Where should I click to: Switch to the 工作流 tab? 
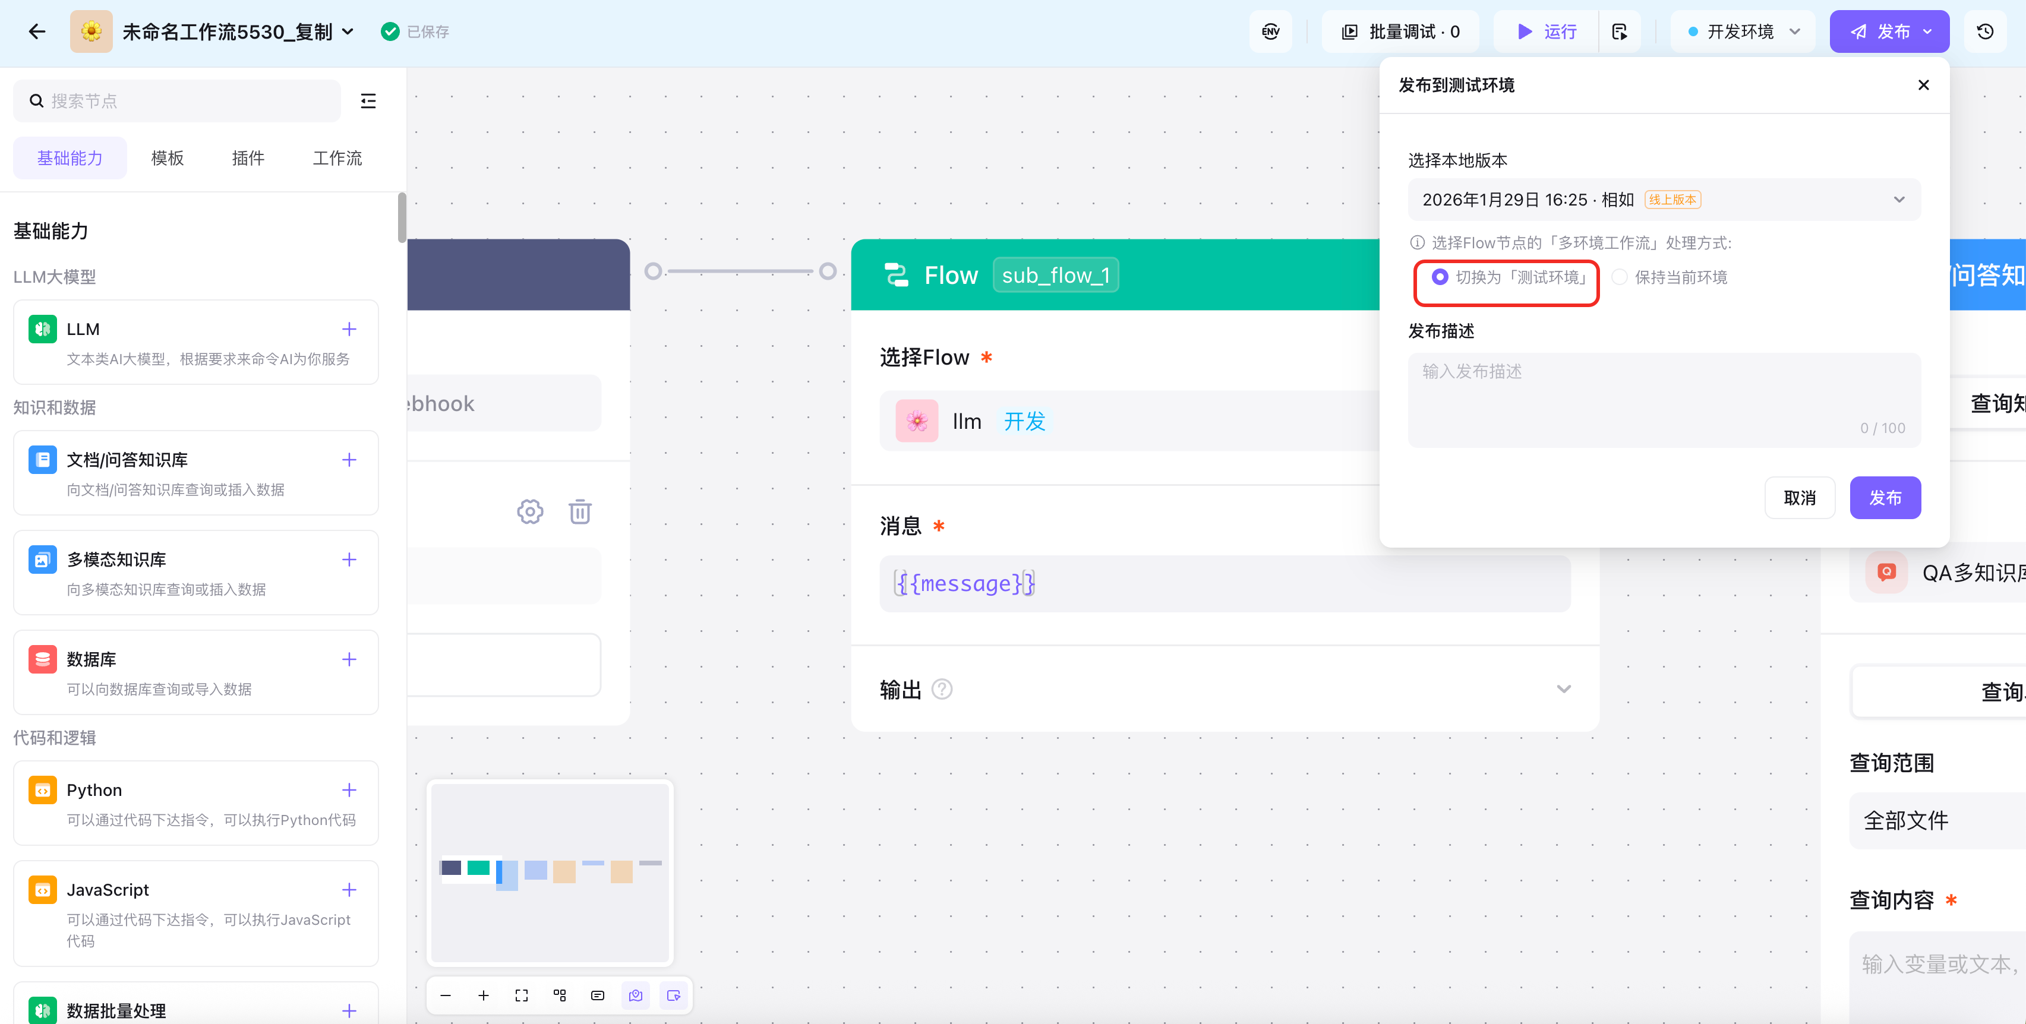[337, 158]
